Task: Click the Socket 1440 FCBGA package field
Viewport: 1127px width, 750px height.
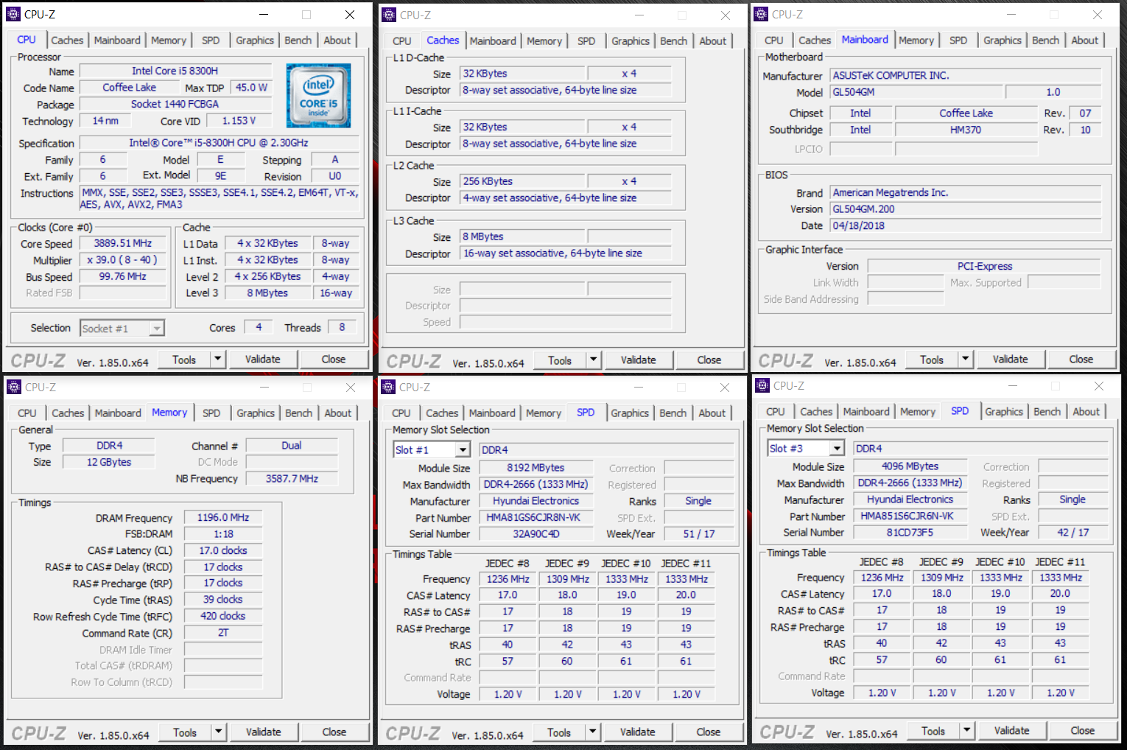Action: coord(175,104)
